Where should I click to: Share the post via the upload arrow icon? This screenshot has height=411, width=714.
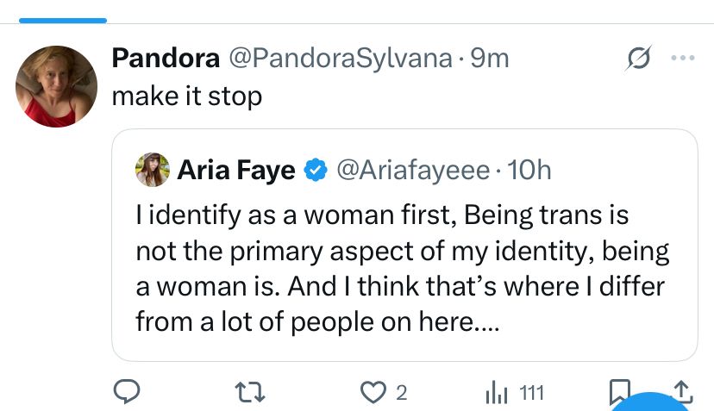pos(682,392)
